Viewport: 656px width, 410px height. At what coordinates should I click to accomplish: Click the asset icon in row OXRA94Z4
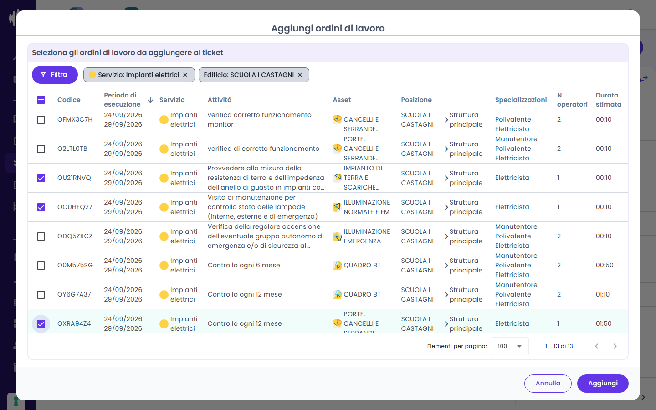coord(337,323)
